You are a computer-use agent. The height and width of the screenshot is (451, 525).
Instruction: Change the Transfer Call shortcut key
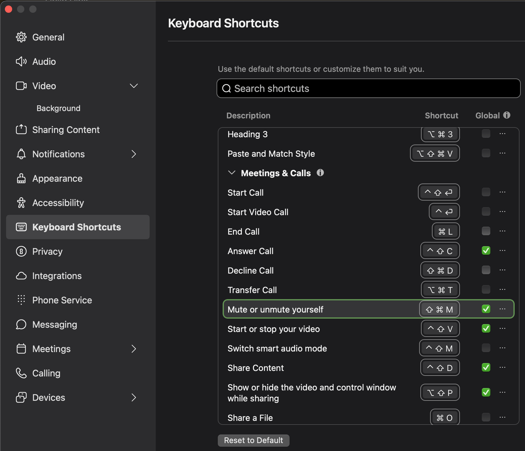click(x=440, y=290)
